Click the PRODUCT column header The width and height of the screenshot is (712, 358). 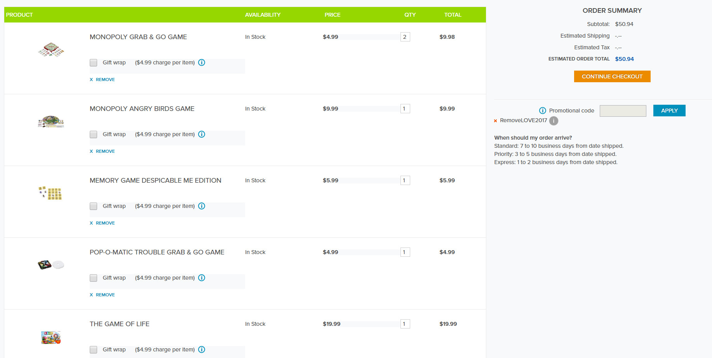pyautogui.click(x=19, y=15)
